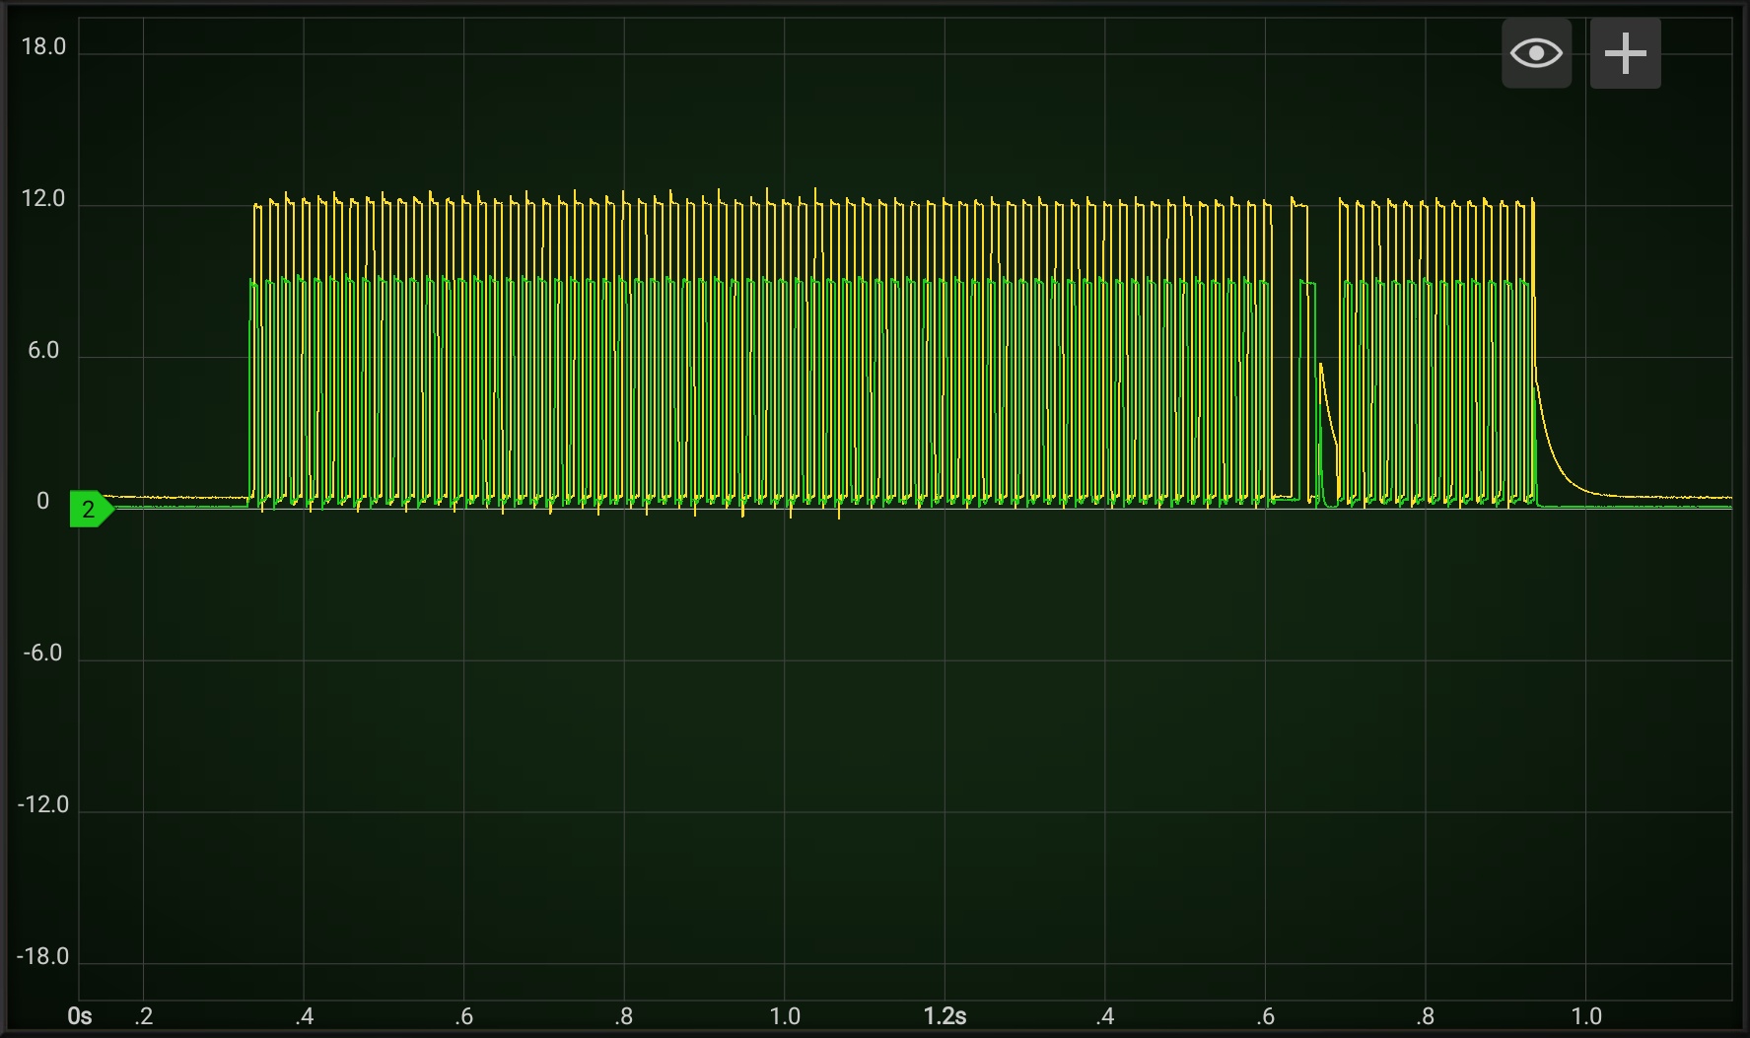Click the -12.0 voltage axis label

pyautogui.click(x=43, y=805)
